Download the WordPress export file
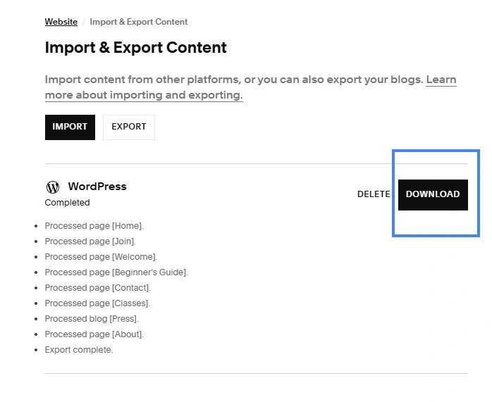 point(433,194)
